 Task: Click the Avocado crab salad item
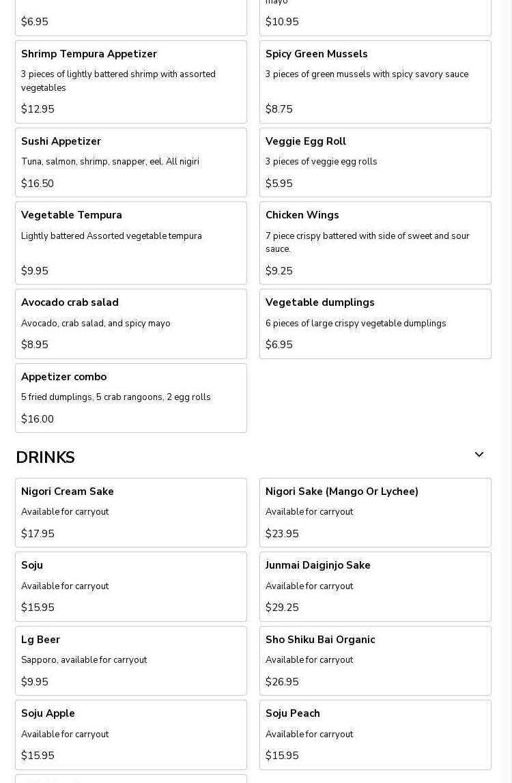131,324
